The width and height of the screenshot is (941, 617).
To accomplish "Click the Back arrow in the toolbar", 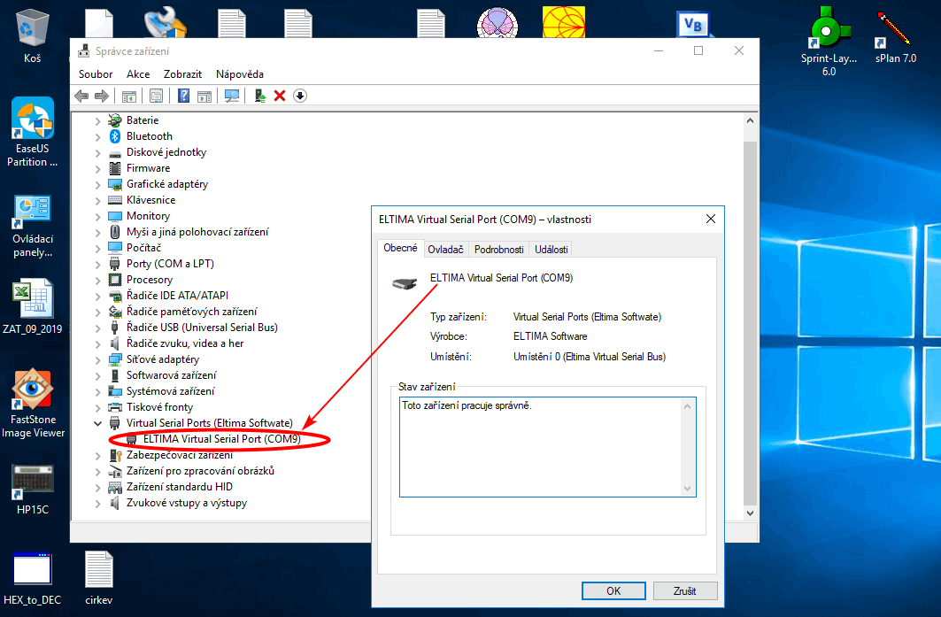I will 82,96.
